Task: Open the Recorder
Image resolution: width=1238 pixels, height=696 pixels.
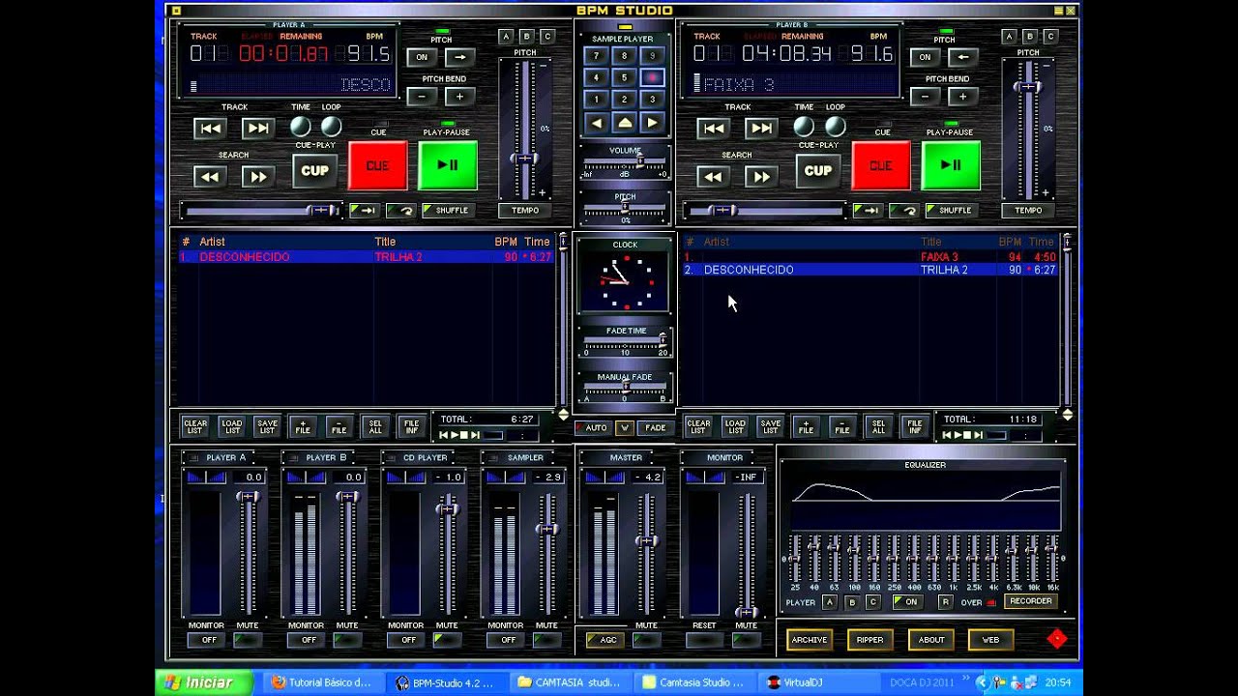Action: tap(1030, 601)
